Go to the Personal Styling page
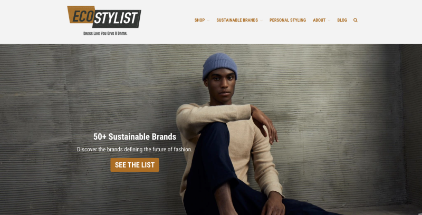This screenshot has height=215, width=422. 287,20
